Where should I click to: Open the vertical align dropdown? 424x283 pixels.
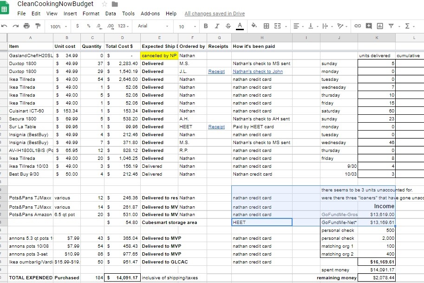[313, 26]
